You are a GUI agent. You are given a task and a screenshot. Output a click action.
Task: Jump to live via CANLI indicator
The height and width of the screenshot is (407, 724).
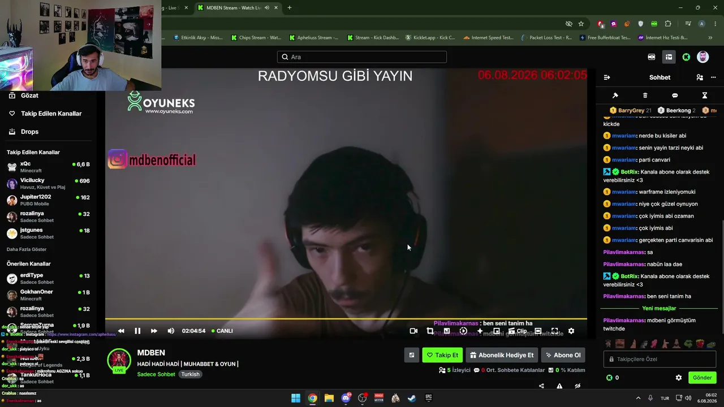(222, 331)
